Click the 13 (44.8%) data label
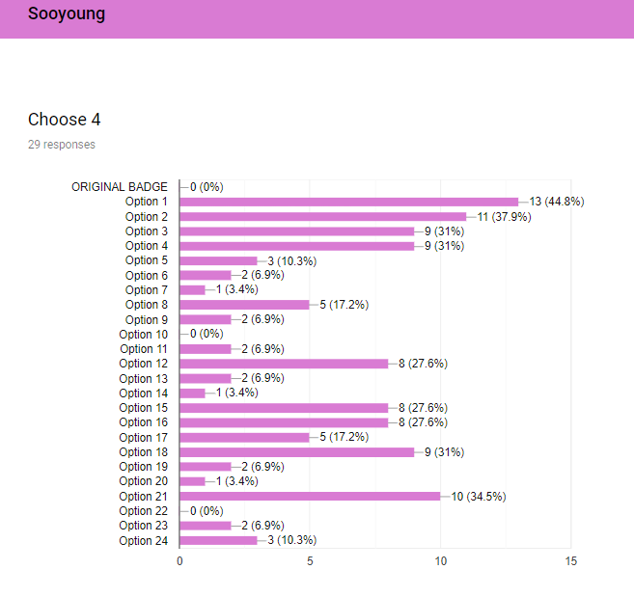 click(x=557, y=202)
